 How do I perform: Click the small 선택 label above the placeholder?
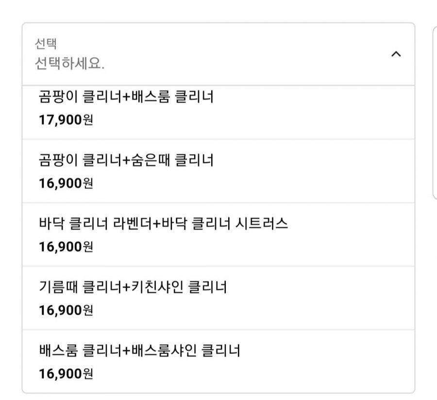46,44
